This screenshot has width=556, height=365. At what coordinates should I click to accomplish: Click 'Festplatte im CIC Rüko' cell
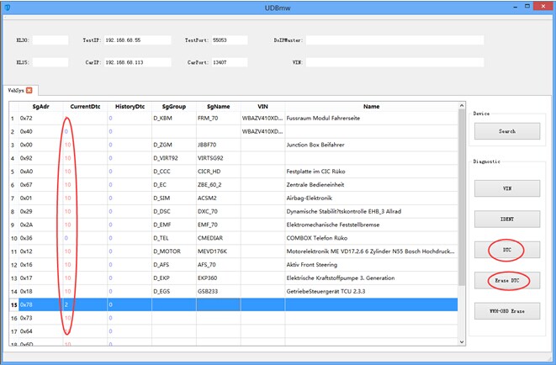click(x=371, y=172)
